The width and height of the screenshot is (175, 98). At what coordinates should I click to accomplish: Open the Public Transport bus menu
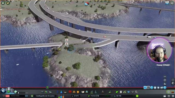click(87, 92)
